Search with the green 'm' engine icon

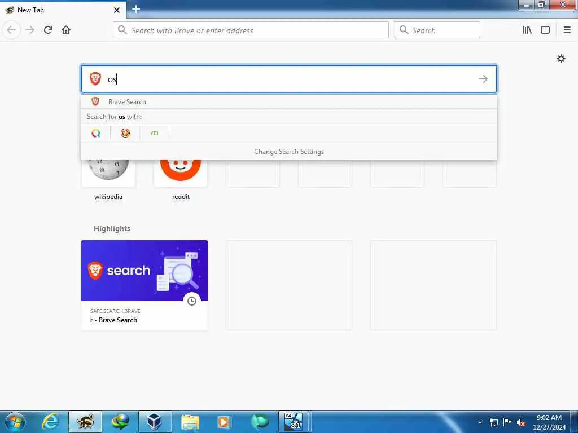pos(155,133)
